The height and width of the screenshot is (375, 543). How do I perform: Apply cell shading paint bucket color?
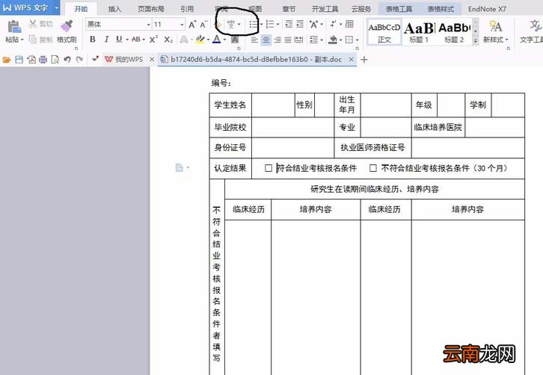pos(332,40)
